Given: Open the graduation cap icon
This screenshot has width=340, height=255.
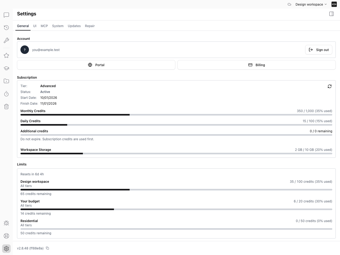Looking at the screenshot, I should tap(6, 68).
